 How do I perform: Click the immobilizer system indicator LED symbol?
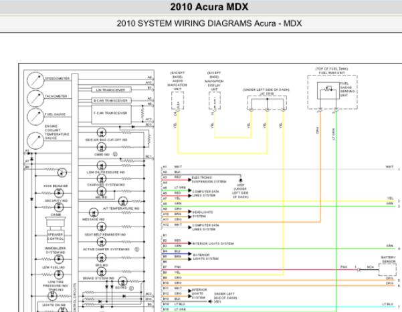(x=59, y=259)
